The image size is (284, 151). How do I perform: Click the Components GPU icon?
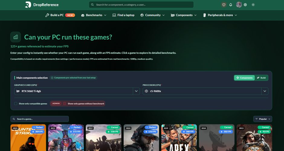click(173, 15)
